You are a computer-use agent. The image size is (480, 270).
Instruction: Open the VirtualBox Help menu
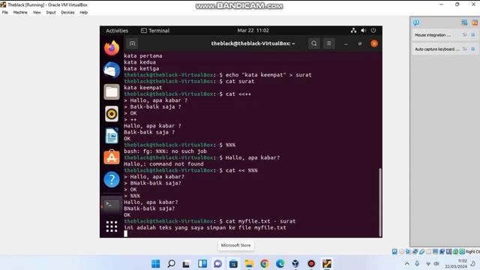(83, 13)
